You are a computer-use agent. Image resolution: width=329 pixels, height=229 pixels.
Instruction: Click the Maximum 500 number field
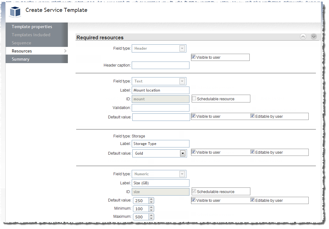[x=141, y=217]
